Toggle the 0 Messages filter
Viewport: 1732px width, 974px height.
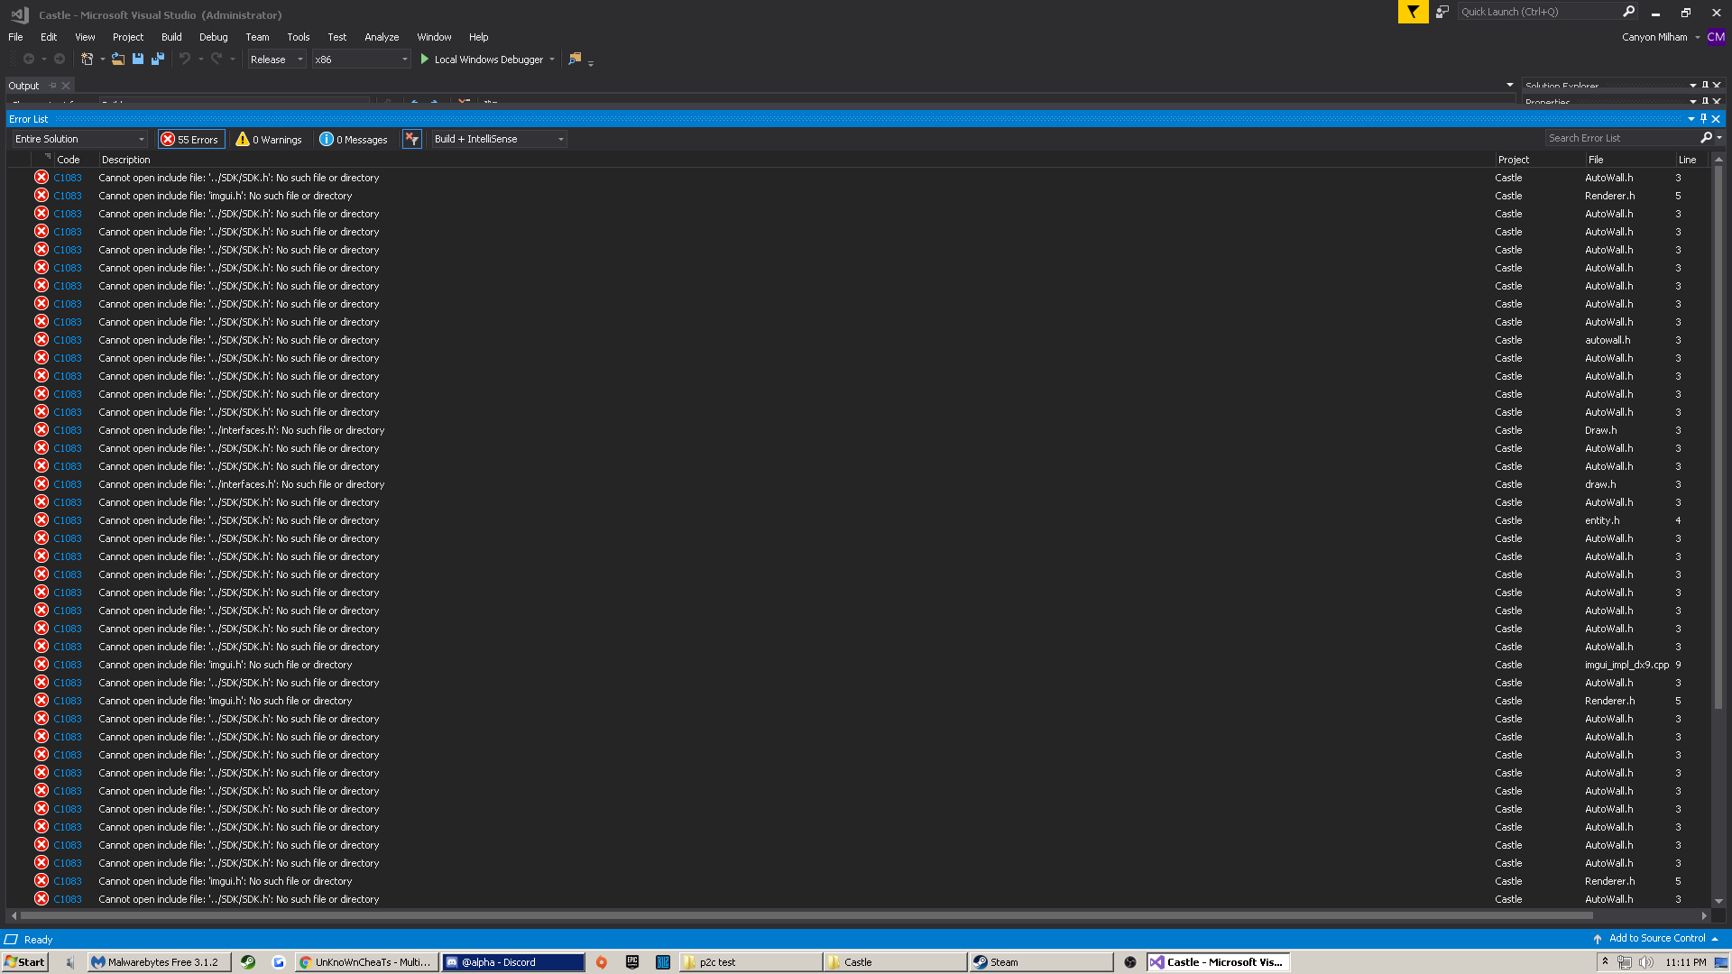pos(354,139)
